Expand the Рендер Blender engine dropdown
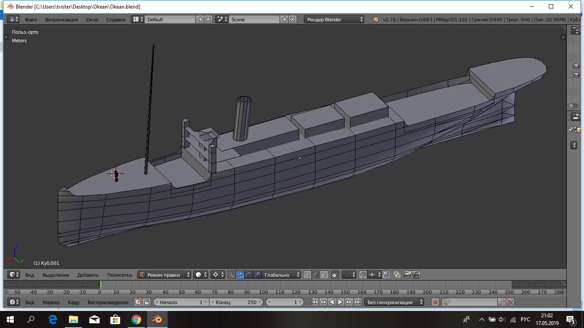This screenshot has height=328, width=584. point(334,20)
